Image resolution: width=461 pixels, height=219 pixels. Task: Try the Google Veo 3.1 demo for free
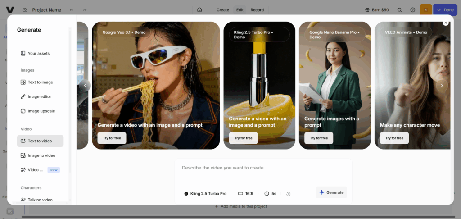click(x=108, y=138)
